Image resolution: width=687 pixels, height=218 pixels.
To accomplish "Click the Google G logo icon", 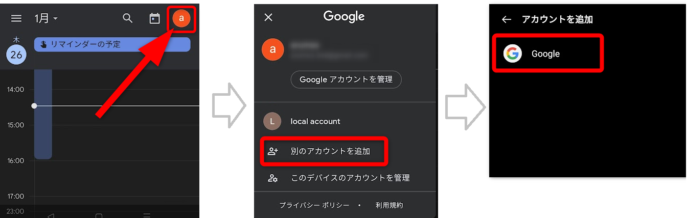I will pos(512,53).
